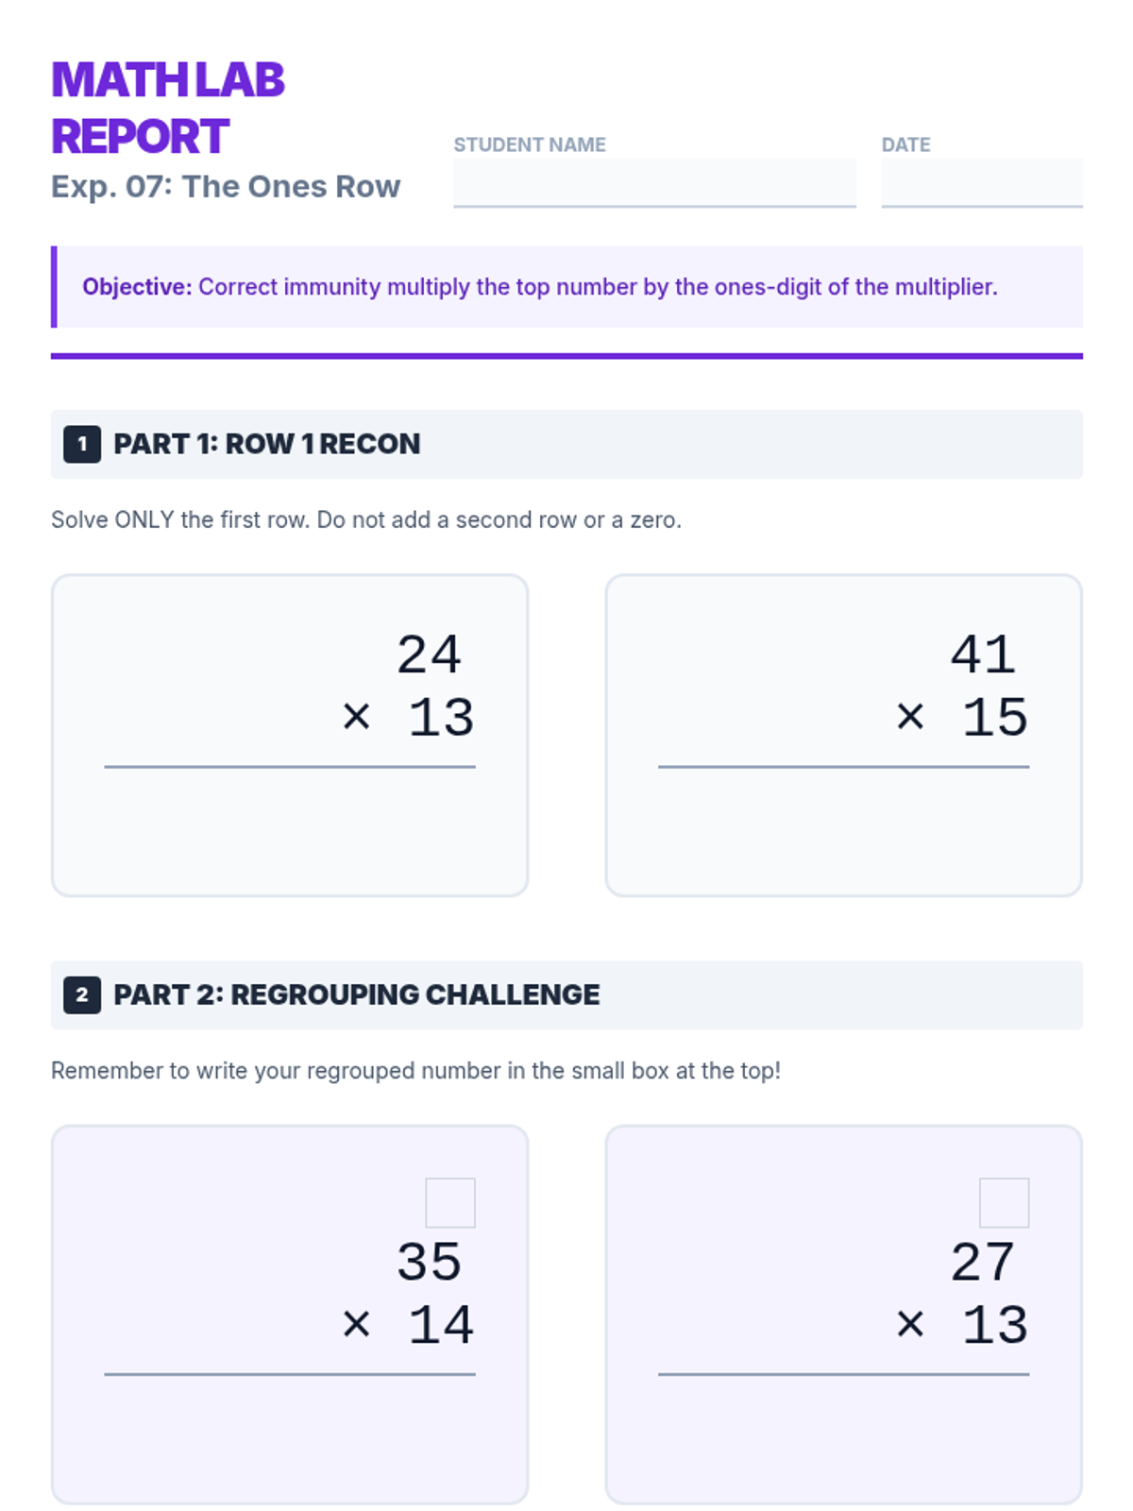Click the number 41 in the second problem
This screenshot has width=1133, height=1511.
tap(983, 654)
